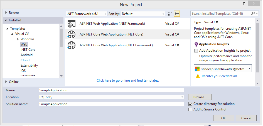The height and width of the screenshot is (126, 263).
Task: Select the iOS template category
Action: tap(23, 71)
